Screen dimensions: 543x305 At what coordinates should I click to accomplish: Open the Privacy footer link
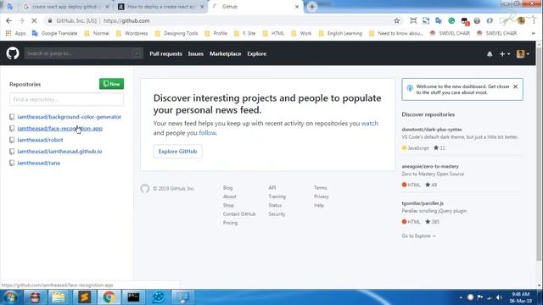(321, 197)
